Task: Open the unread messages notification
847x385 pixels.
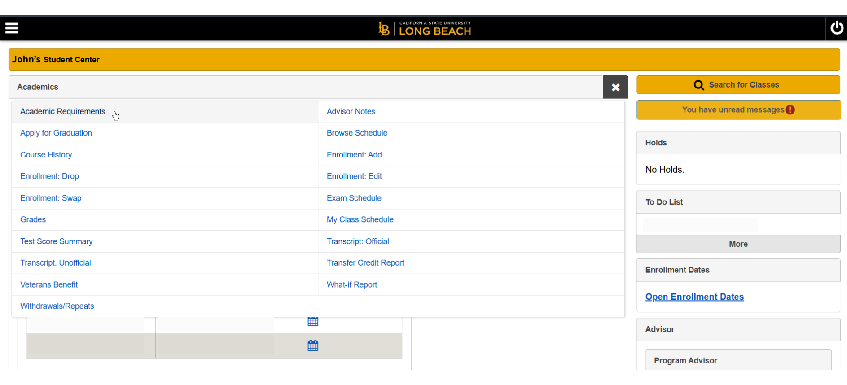Action: (x=733, y=110)
